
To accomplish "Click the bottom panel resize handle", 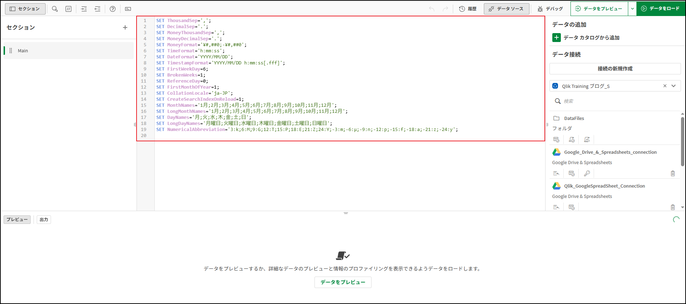I will click(x=345, y=213).
